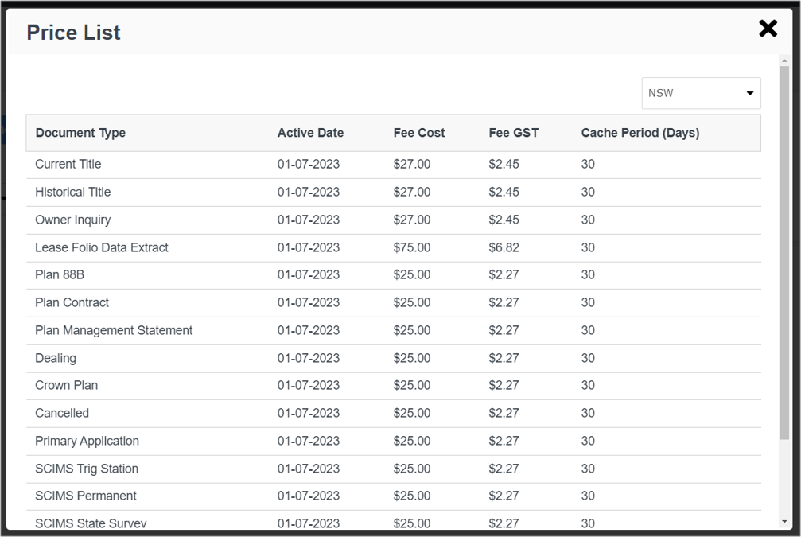This screenshot has width=801, height=537.
Task: Click the $6.82 fee GST value
Action: (x=504, y=247)
